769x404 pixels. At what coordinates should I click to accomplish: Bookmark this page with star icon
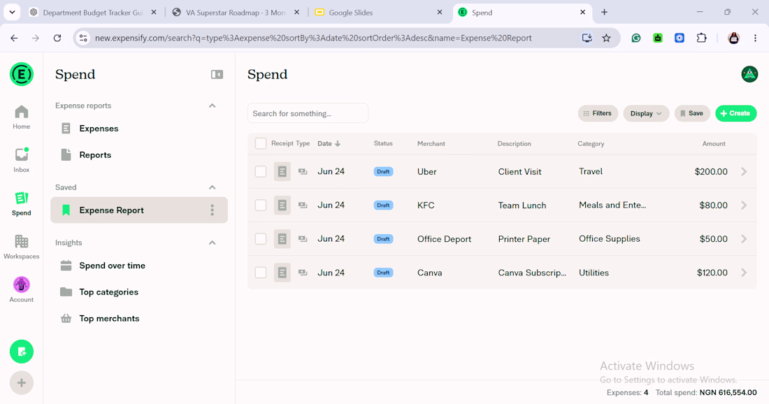pyautogui.click(x=607, y=38)
